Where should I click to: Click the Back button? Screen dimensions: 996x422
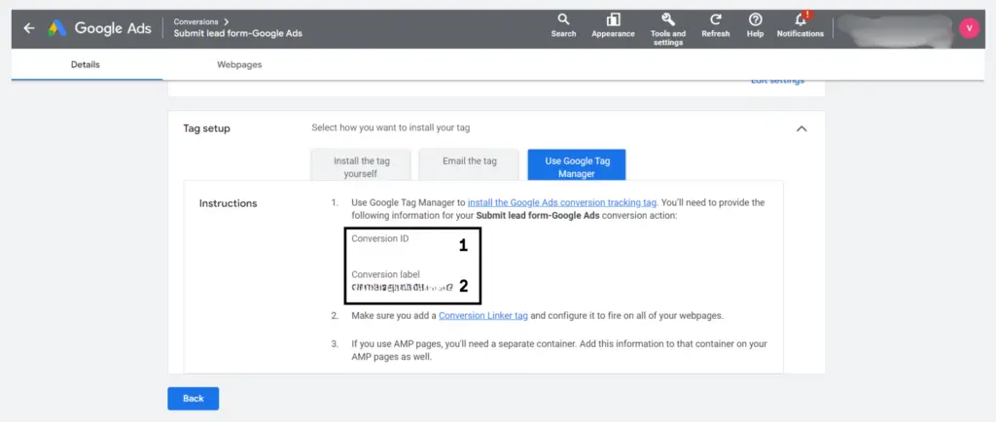tap(194, 399)
